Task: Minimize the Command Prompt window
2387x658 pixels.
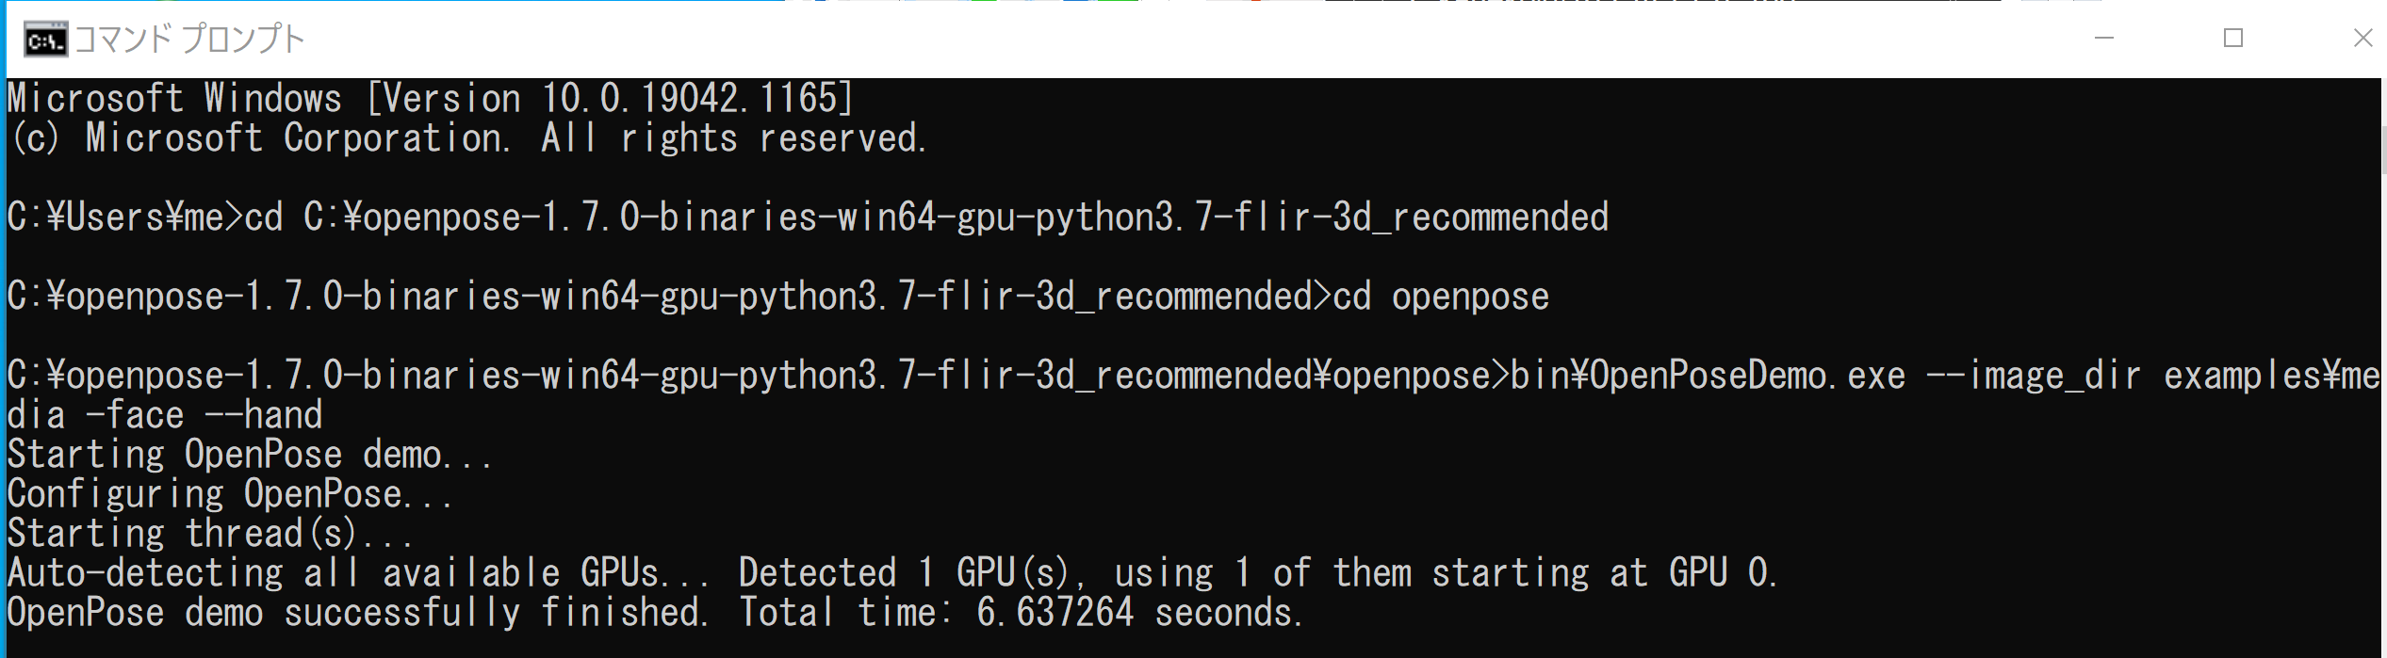Action: [2103, 39]
